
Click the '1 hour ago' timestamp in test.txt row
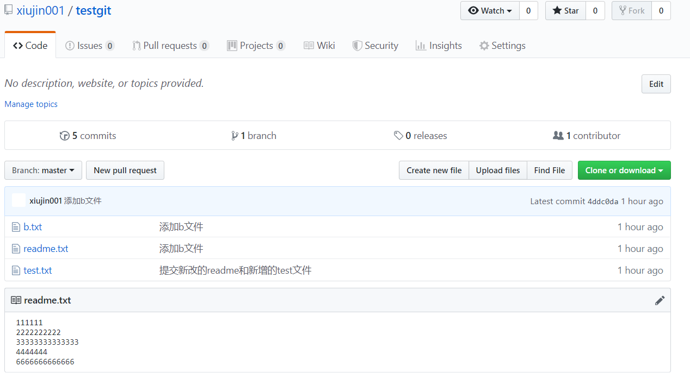click(x=640, y=270)
